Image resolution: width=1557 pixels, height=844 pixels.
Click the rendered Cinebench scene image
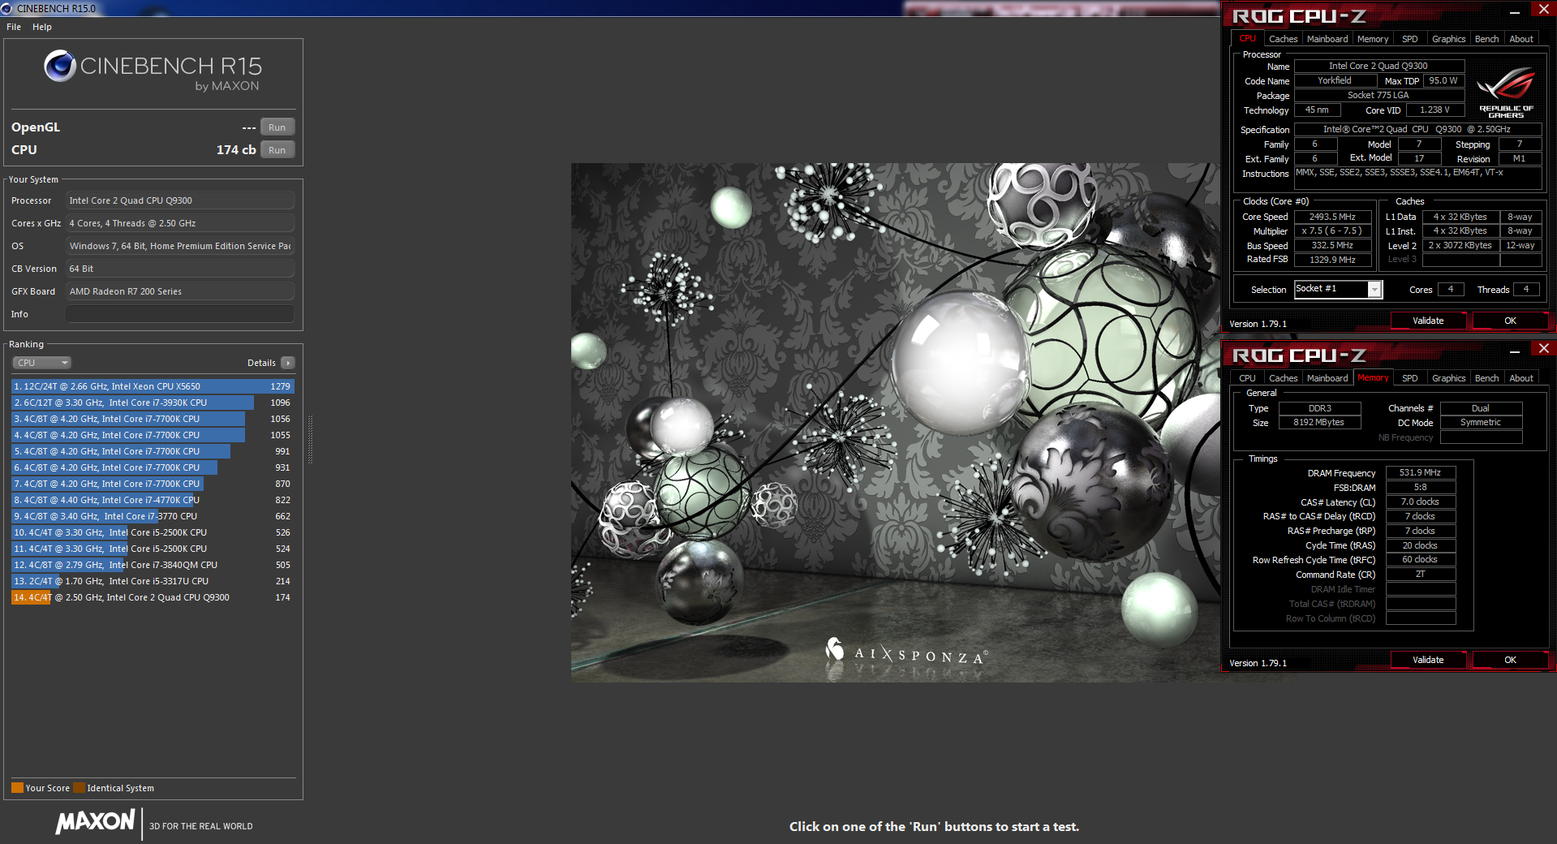895,422
